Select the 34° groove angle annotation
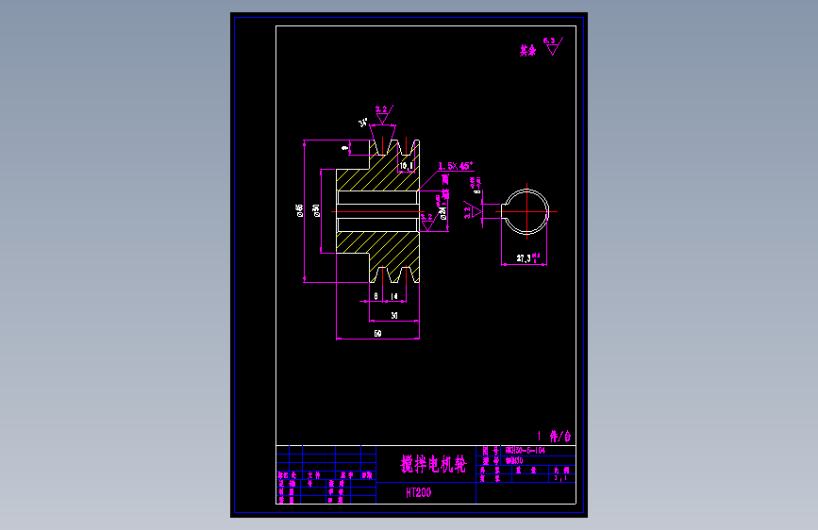Image resolution: width=818 pixels, height=530 pixels. [363, 123]
